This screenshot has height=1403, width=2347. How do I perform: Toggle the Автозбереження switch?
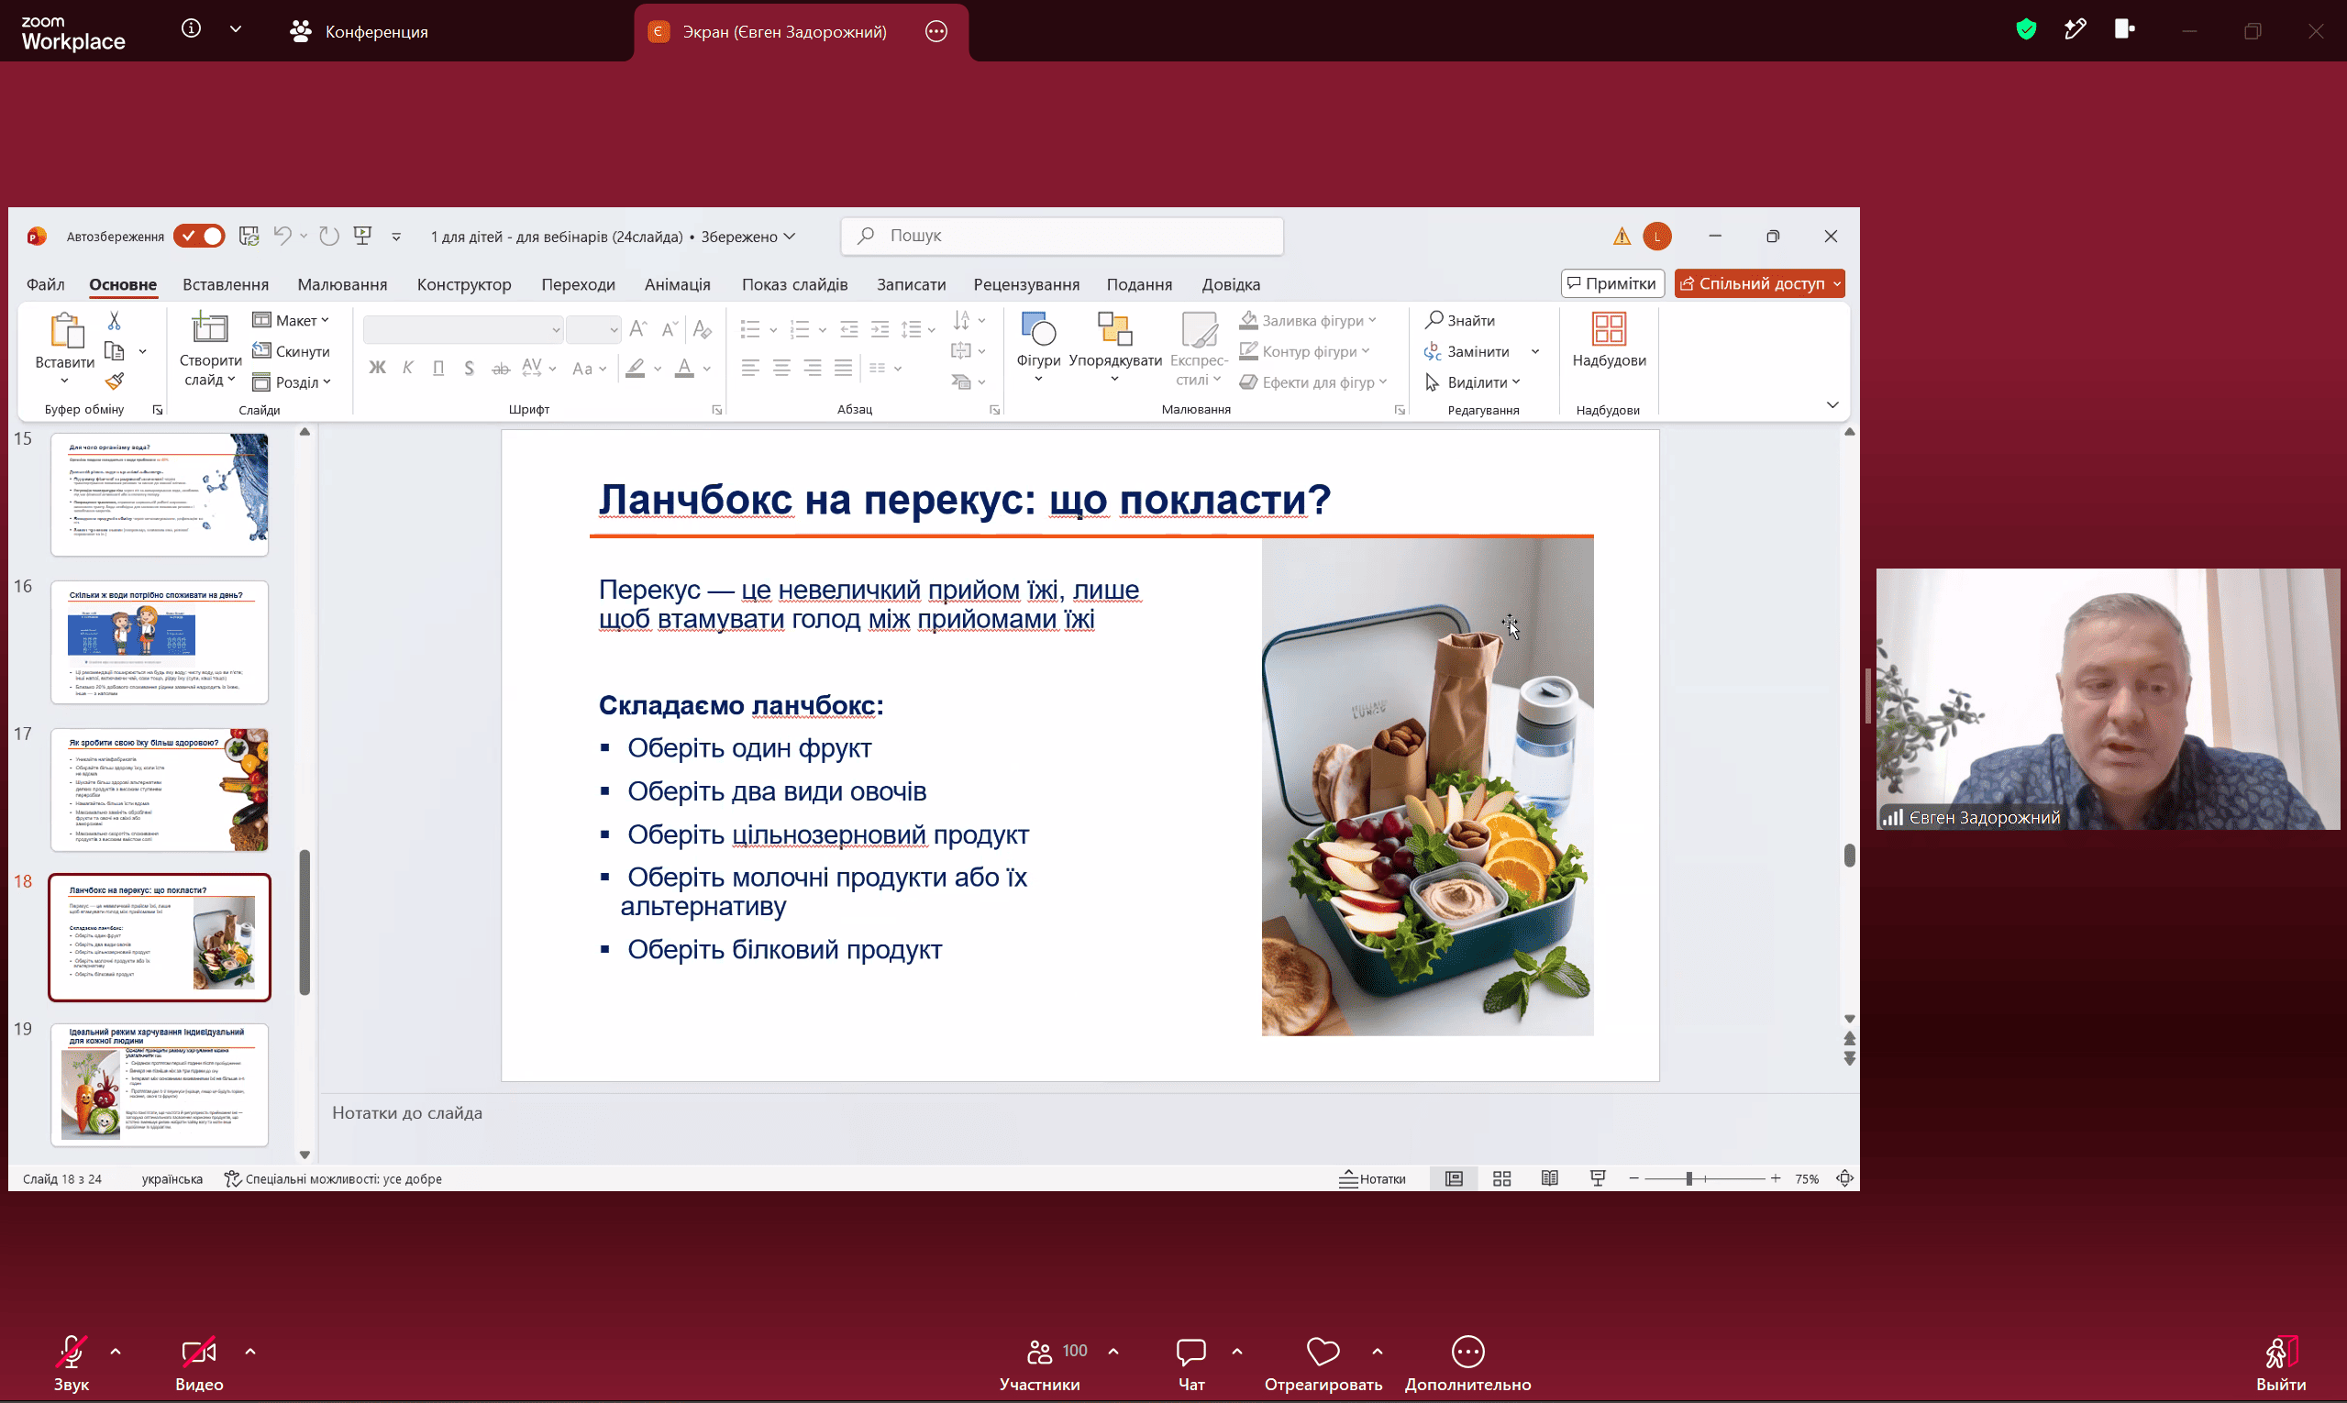pyautogui.click(x=199, y=236)
